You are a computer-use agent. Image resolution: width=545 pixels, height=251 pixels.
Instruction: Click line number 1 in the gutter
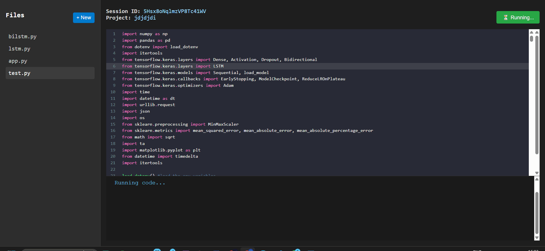coord(114,34)
